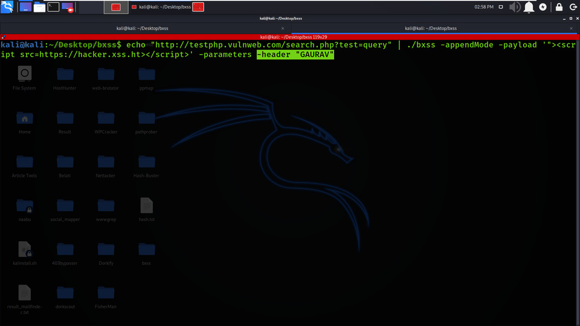The height and width of the screenshot is (326, 580).
Task: Switch to the first kali@kali terminal tab
Action: [143, 28]
